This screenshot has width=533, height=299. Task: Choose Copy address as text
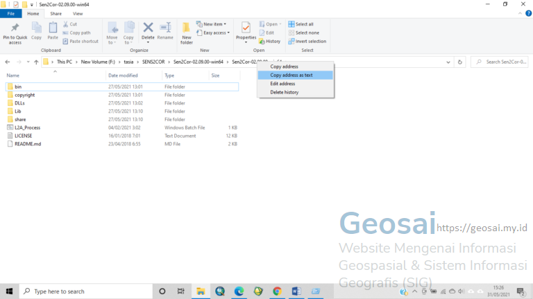coord(291,75)
